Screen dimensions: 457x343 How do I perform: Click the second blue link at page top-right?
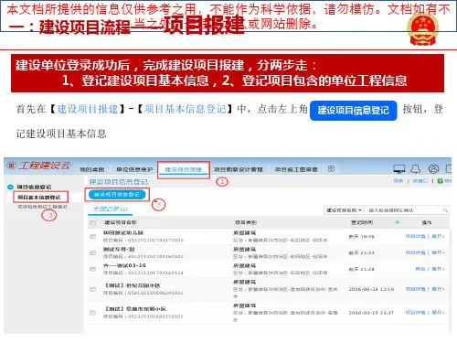coord(420,181)
